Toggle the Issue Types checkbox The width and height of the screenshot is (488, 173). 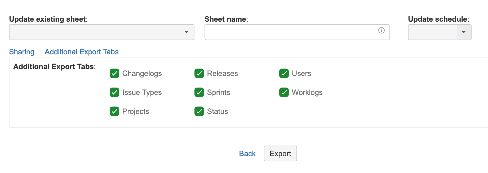[114, 93]
